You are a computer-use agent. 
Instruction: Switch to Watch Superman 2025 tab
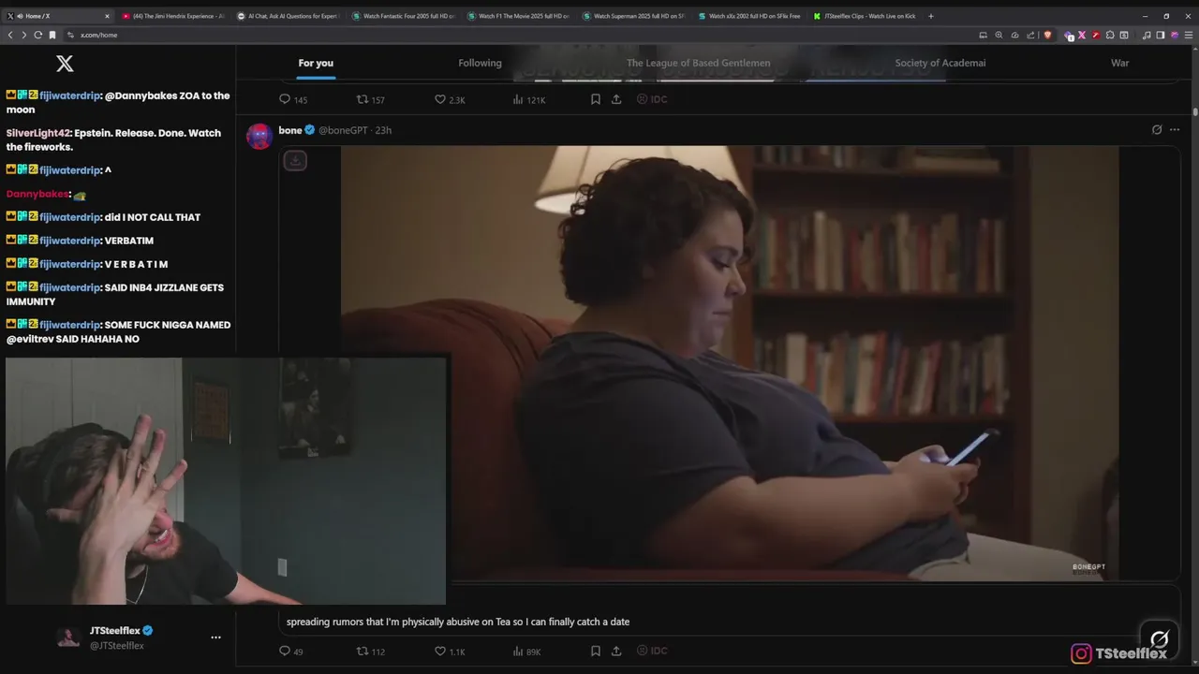click(632, 16)
